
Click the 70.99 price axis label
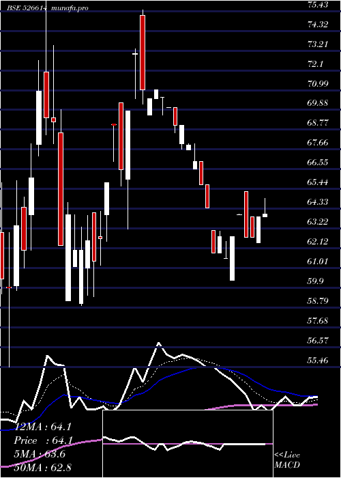click(318, 84)
